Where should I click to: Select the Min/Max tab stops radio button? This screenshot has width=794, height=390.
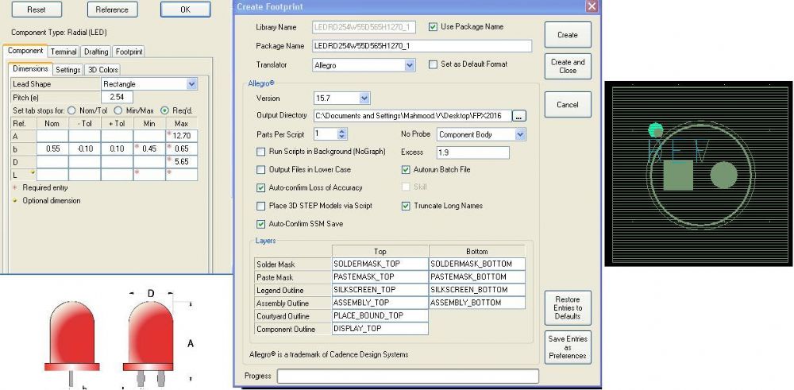[x=118, y=110]
